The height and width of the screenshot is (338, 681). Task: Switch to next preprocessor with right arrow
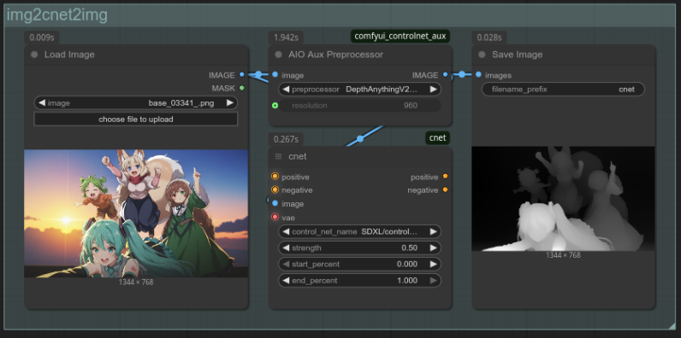tap(433, 90)
